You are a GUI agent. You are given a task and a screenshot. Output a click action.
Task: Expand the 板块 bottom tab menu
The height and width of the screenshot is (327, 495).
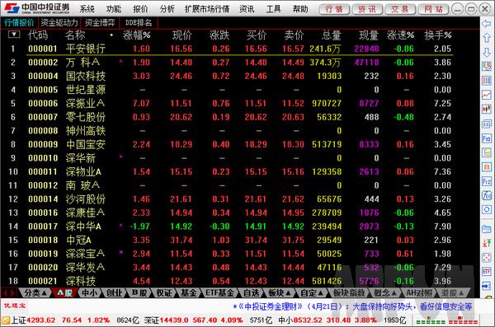pyautogui.click(x=279, y=293)
